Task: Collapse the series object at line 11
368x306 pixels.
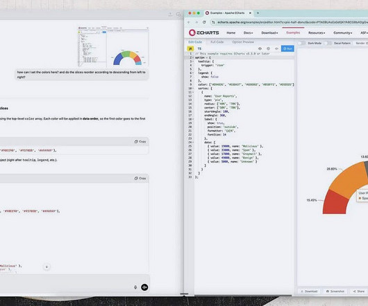Action: click(x=193, y=92)
